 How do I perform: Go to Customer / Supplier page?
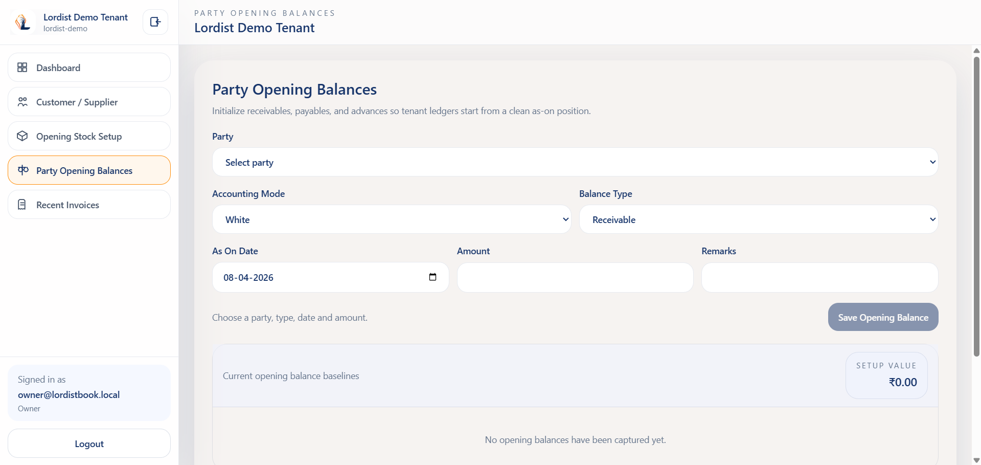click(89, 102)
